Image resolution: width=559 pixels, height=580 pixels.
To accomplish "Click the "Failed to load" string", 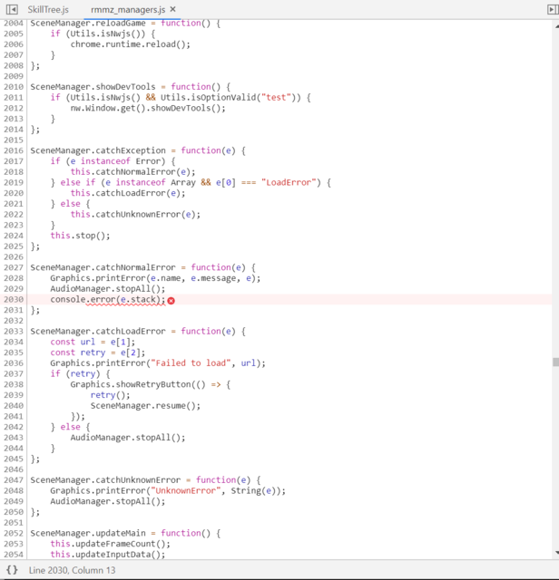I will 191,363.
